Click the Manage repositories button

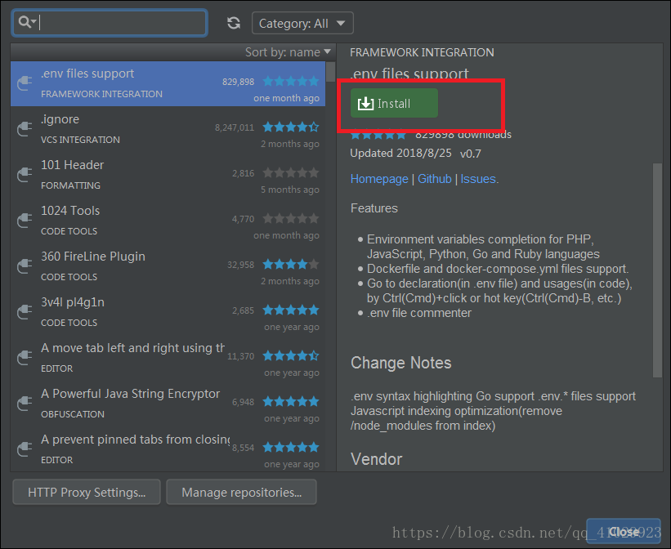[241, 493]
